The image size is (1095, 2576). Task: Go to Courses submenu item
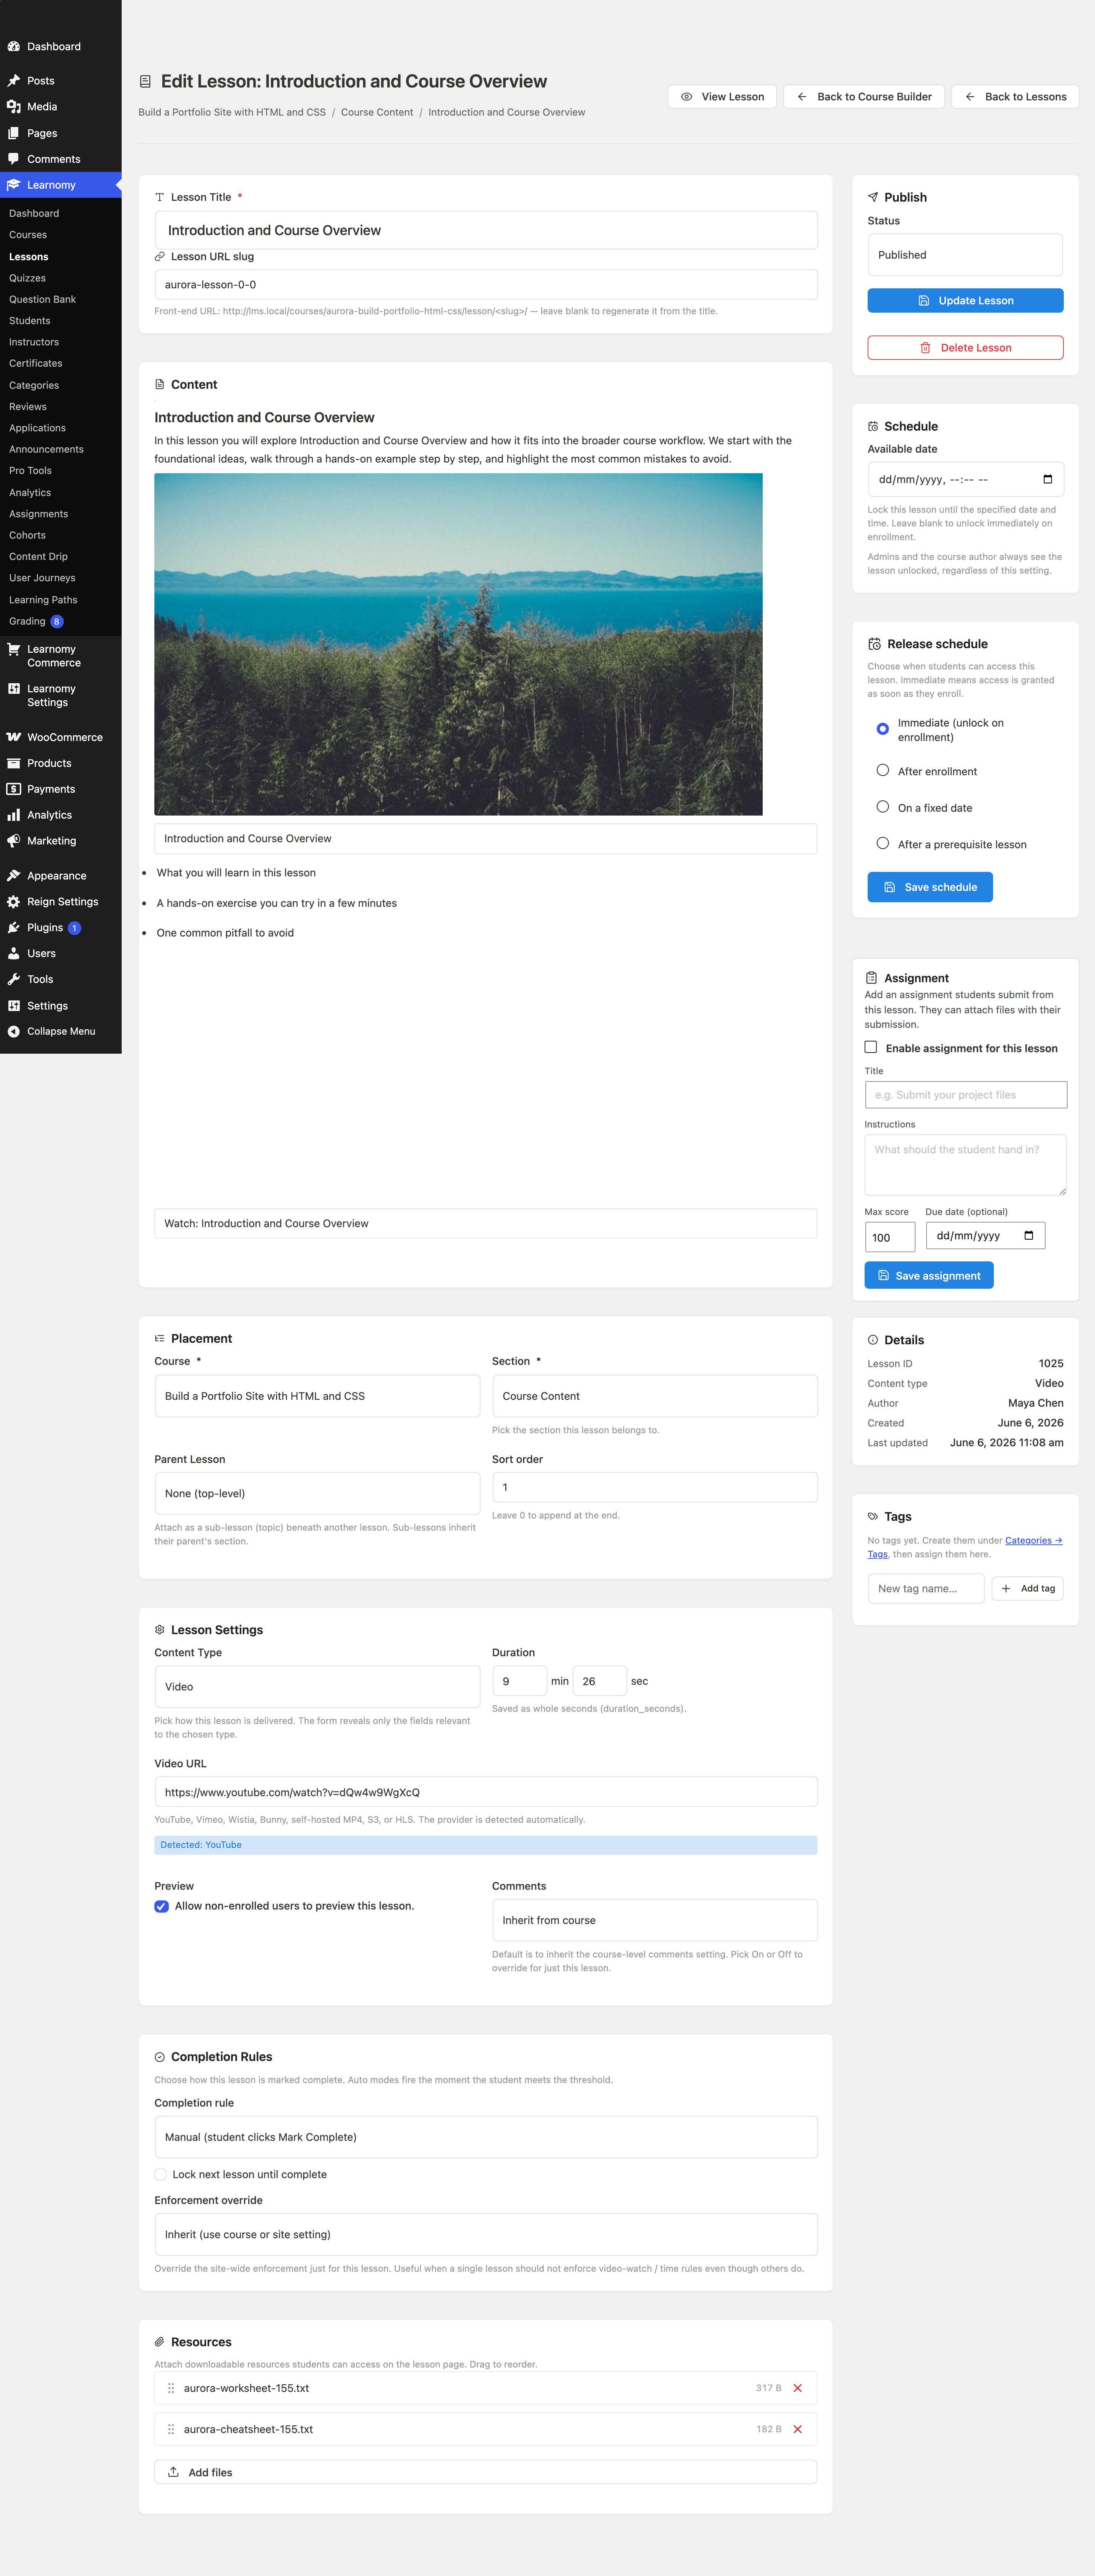28,235
